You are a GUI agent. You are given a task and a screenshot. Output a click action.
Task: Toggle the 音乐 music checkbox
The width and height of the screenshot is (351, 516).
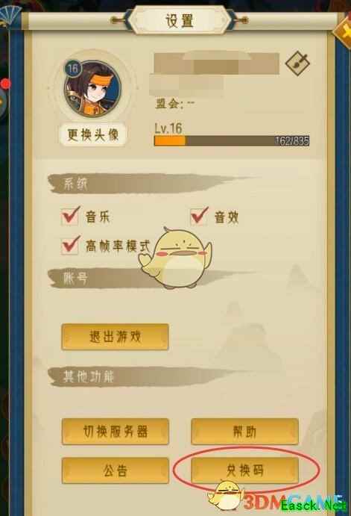click(x=70, y=217)
